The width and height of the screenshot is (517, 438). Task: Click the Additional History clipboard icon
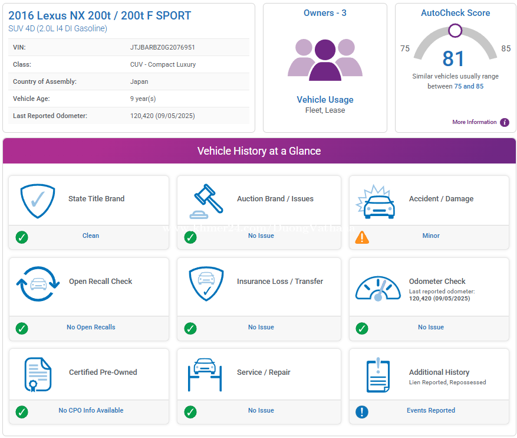tap(378, 375)
